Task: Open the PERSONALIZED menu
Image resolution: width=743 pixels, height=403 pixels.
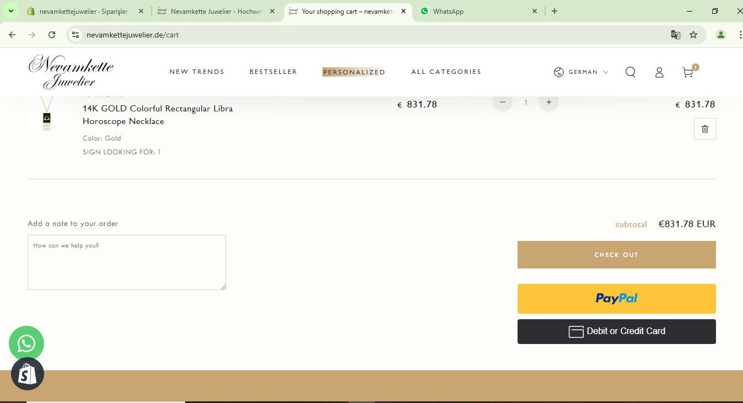Action: tap(354, 72)
